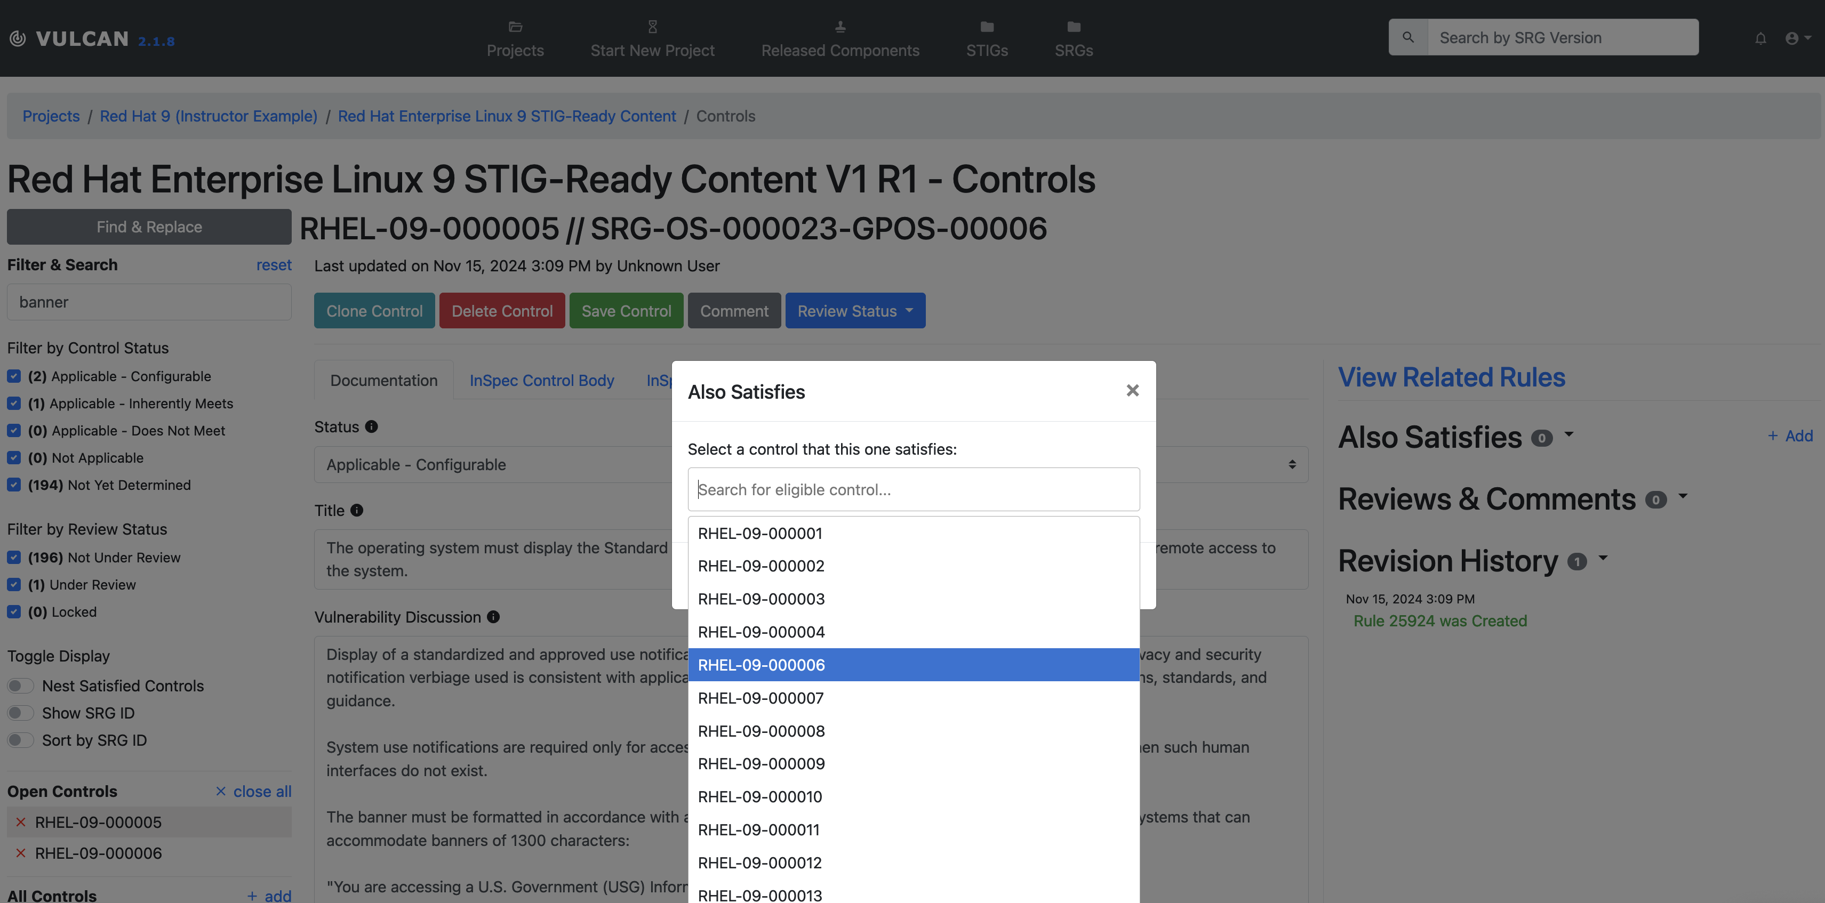Screen dimensions: 1825x903
Task: Open the SRGs folder icon
Action: tap(1074, 26)
